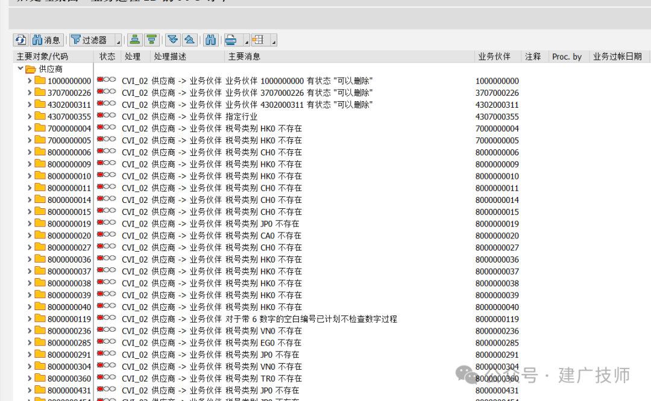This screenshot has height=401, width=651.
Task: Click the Refresh icon in the toolbar
Action: coord(20,40)
